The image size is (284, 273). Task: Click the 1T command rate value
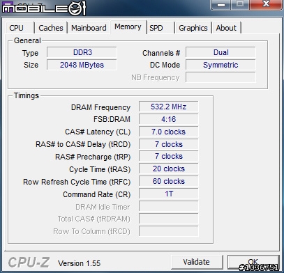tap(168, 194)
